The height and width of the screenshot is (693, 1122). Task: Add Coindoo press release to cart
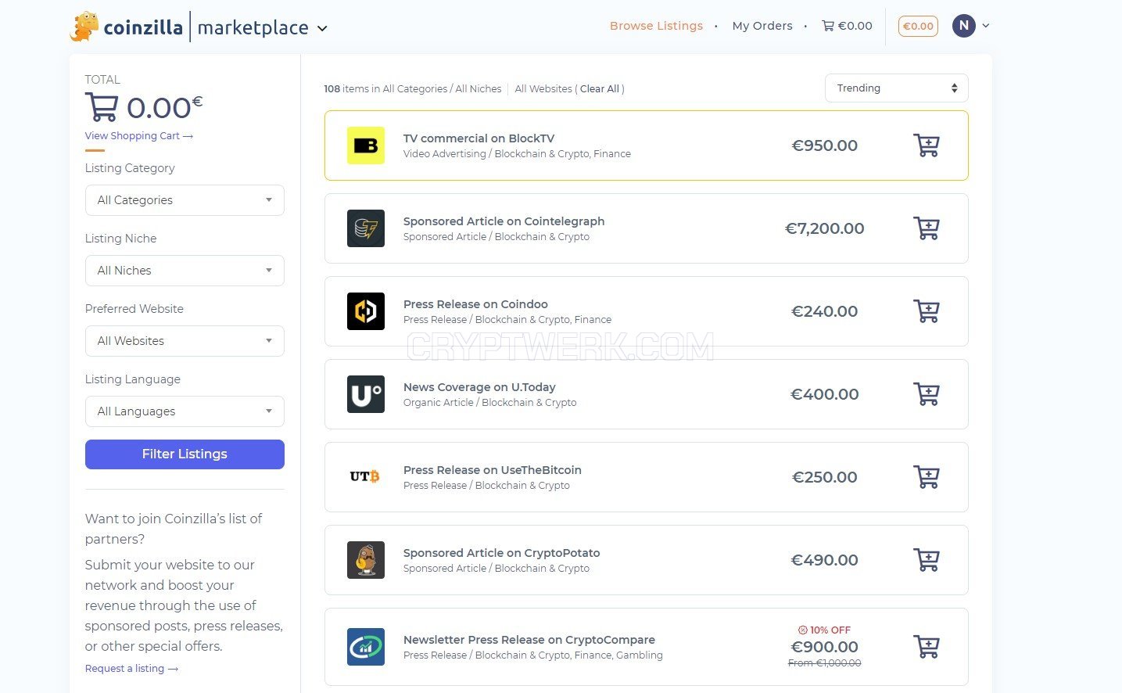click(x=927, y=311)
